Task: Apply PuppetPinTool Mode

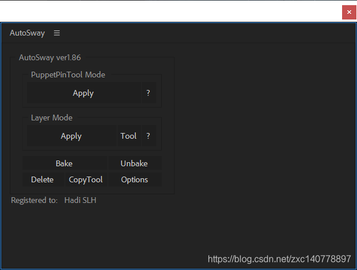Action: (x=84, y=92)
